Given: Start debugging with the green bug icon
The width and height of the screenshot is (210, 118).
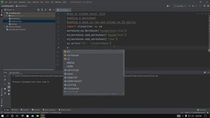Looking at the screenshot, I should coord(193,6).
